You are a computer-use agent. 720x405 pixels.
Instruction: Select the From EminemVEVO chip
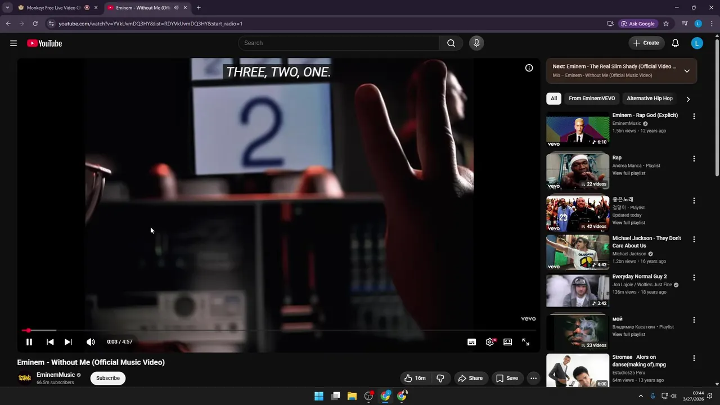tap(592, 98)
